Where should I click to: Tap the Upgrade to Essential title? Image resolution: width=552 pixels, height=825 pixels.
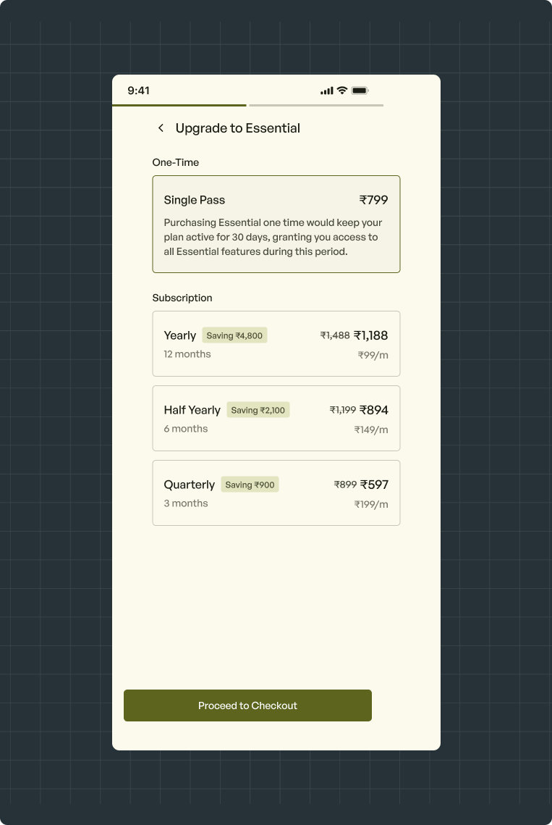pos(237,128)
